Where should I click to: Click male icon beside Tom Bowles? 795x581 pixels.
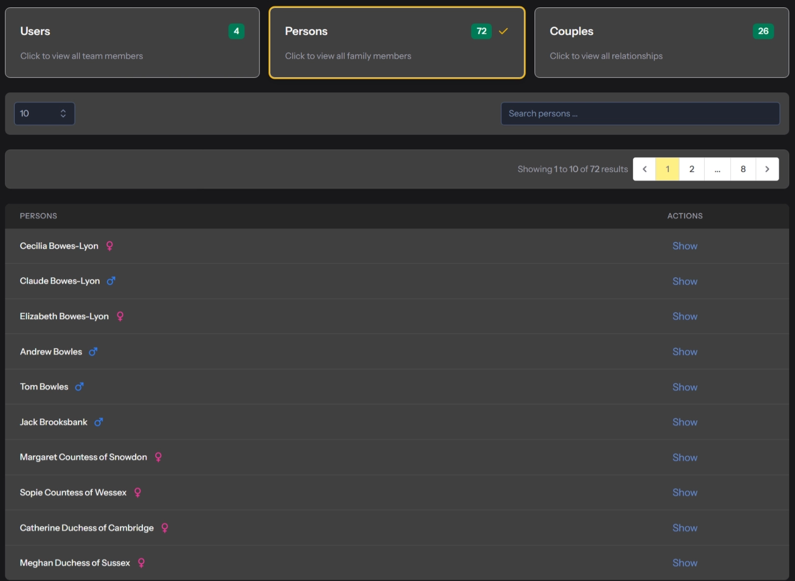(79, 387)
